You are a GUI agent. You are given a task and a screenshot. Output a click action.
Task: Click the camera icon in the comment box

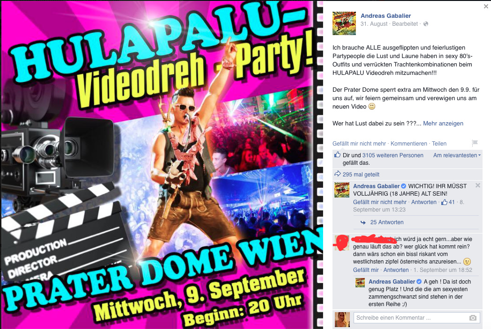473,318
